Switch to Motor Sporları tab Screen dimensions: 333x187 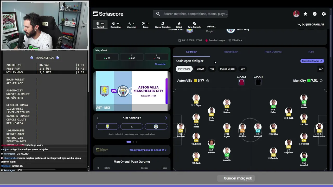[163, 25]
